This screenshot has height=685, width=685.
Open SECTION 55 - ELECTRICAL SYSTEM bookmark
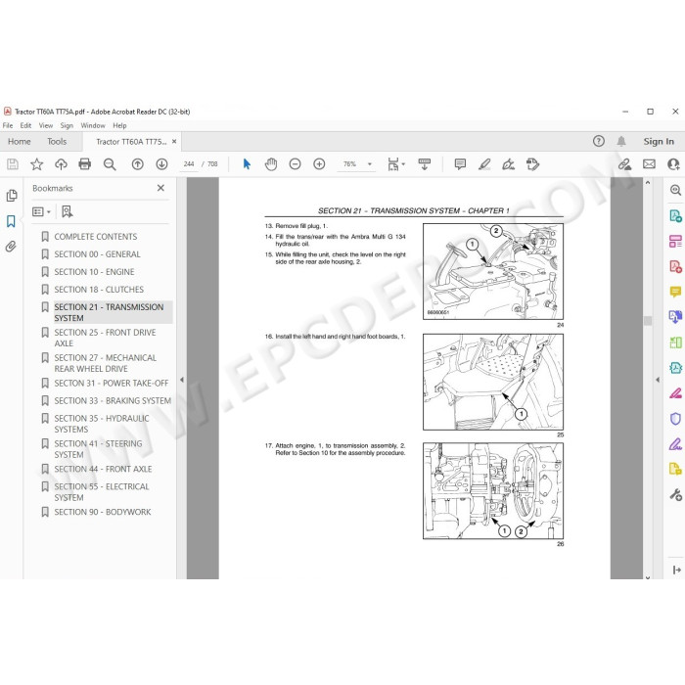[x=102, y=492]
